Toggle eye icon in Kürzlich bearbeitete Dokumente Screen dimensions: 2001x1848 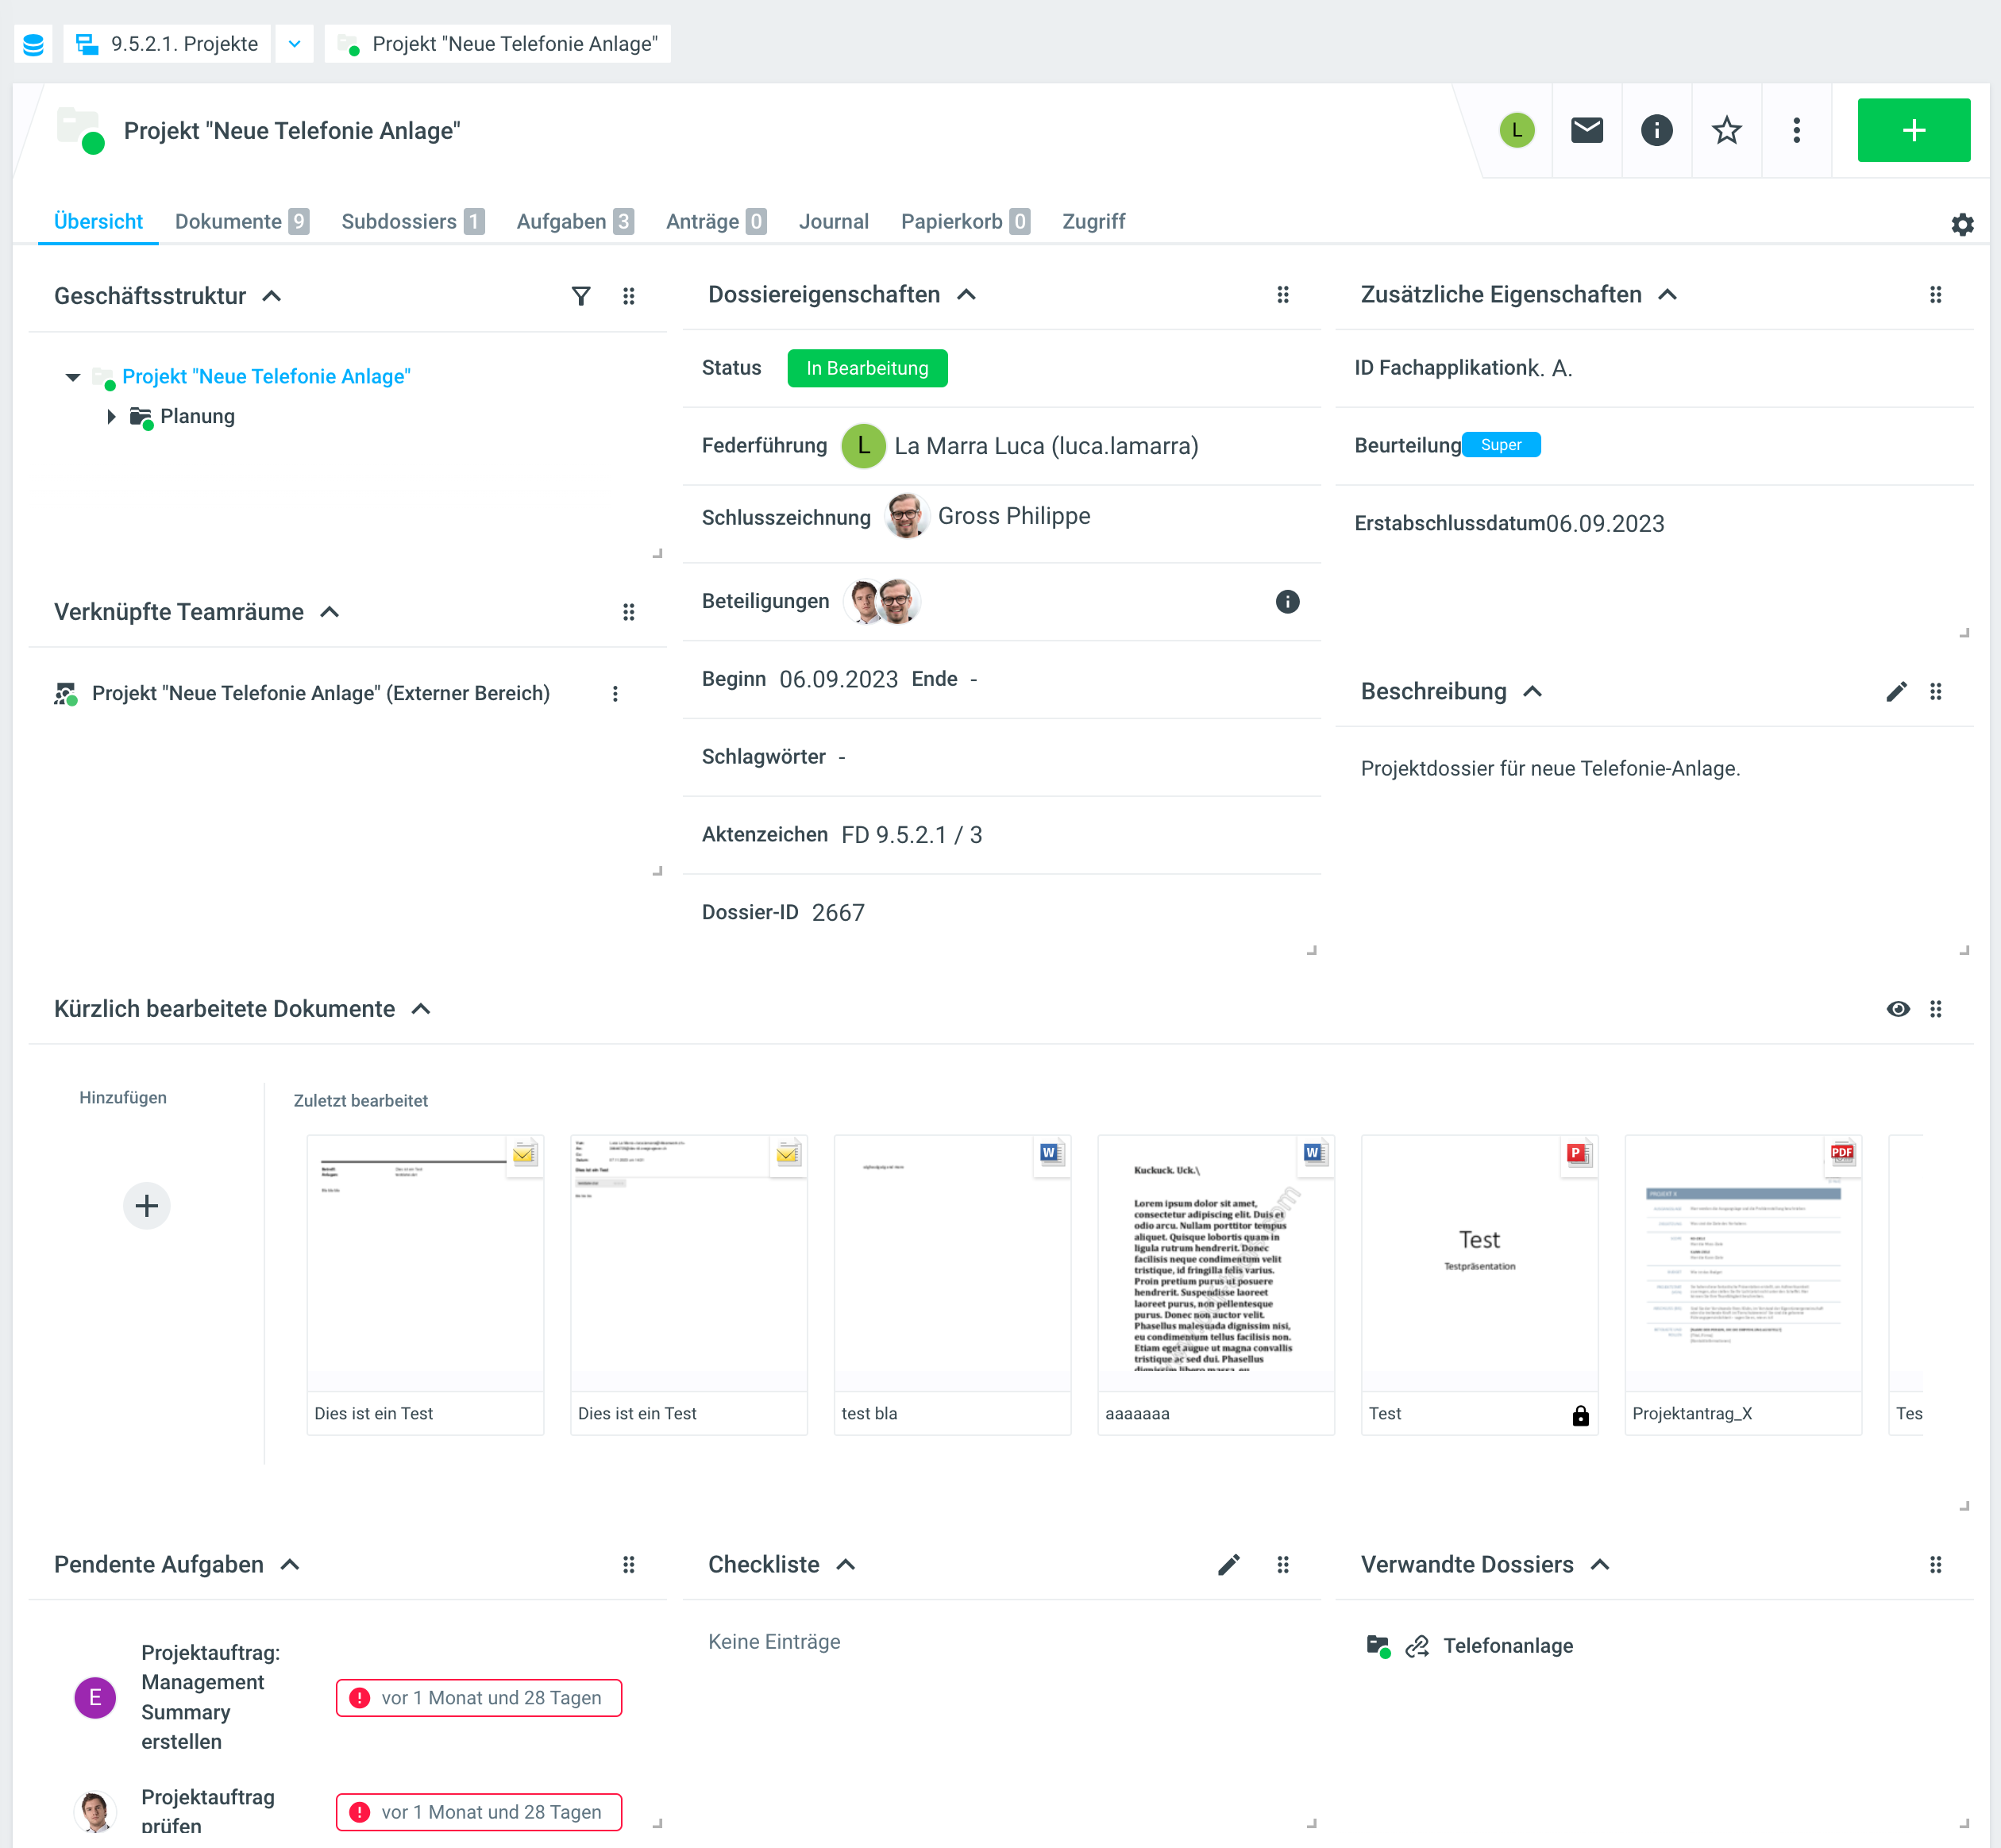1898,1009
